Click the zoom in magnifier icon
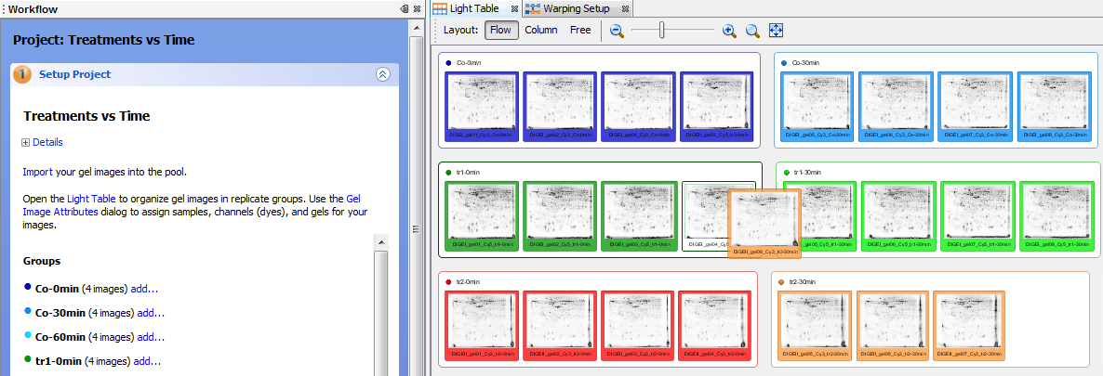This screenshot has height=376, width=1103. point(729,31)
